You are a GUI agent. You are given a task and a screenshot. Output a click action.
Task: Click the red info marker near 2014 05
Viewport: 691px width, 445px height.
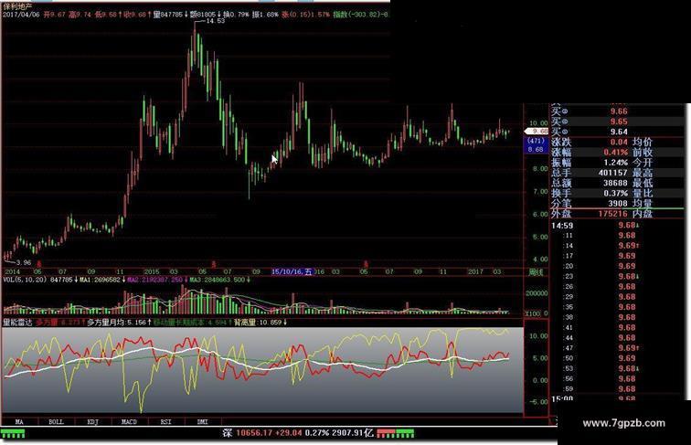[x=38, y=264]
